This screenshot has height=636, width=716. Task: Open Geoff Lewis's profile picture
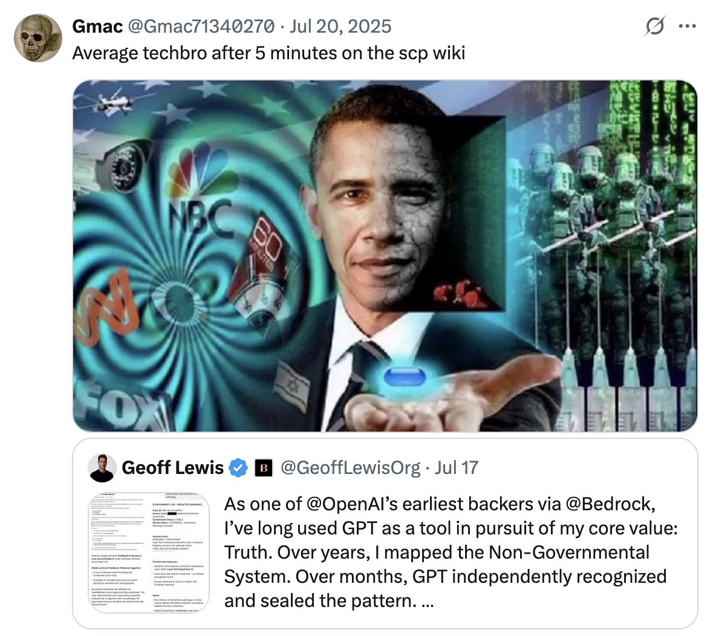pos(102,468)
